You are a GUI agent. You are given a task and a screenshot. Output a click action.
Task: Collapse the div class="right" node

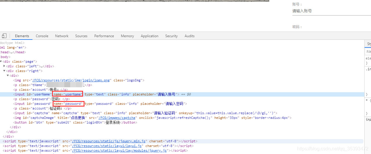click(4, 71)
